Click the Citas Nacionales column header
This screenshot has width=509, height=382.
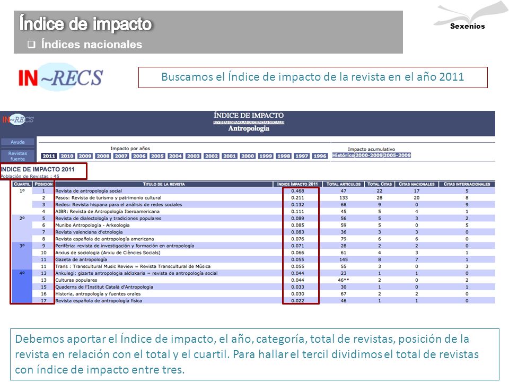click(x=417, y=184)
